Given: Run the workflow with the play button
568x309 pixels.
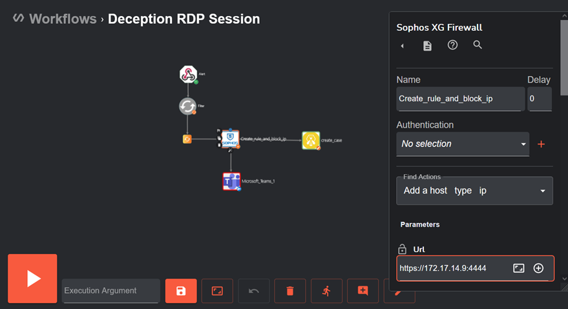Looking at the screenshot, I should click(x=32, y=279).
